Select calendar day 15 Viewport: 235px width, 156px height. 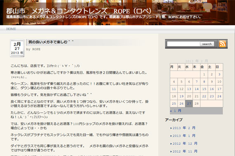pos(204,89)
